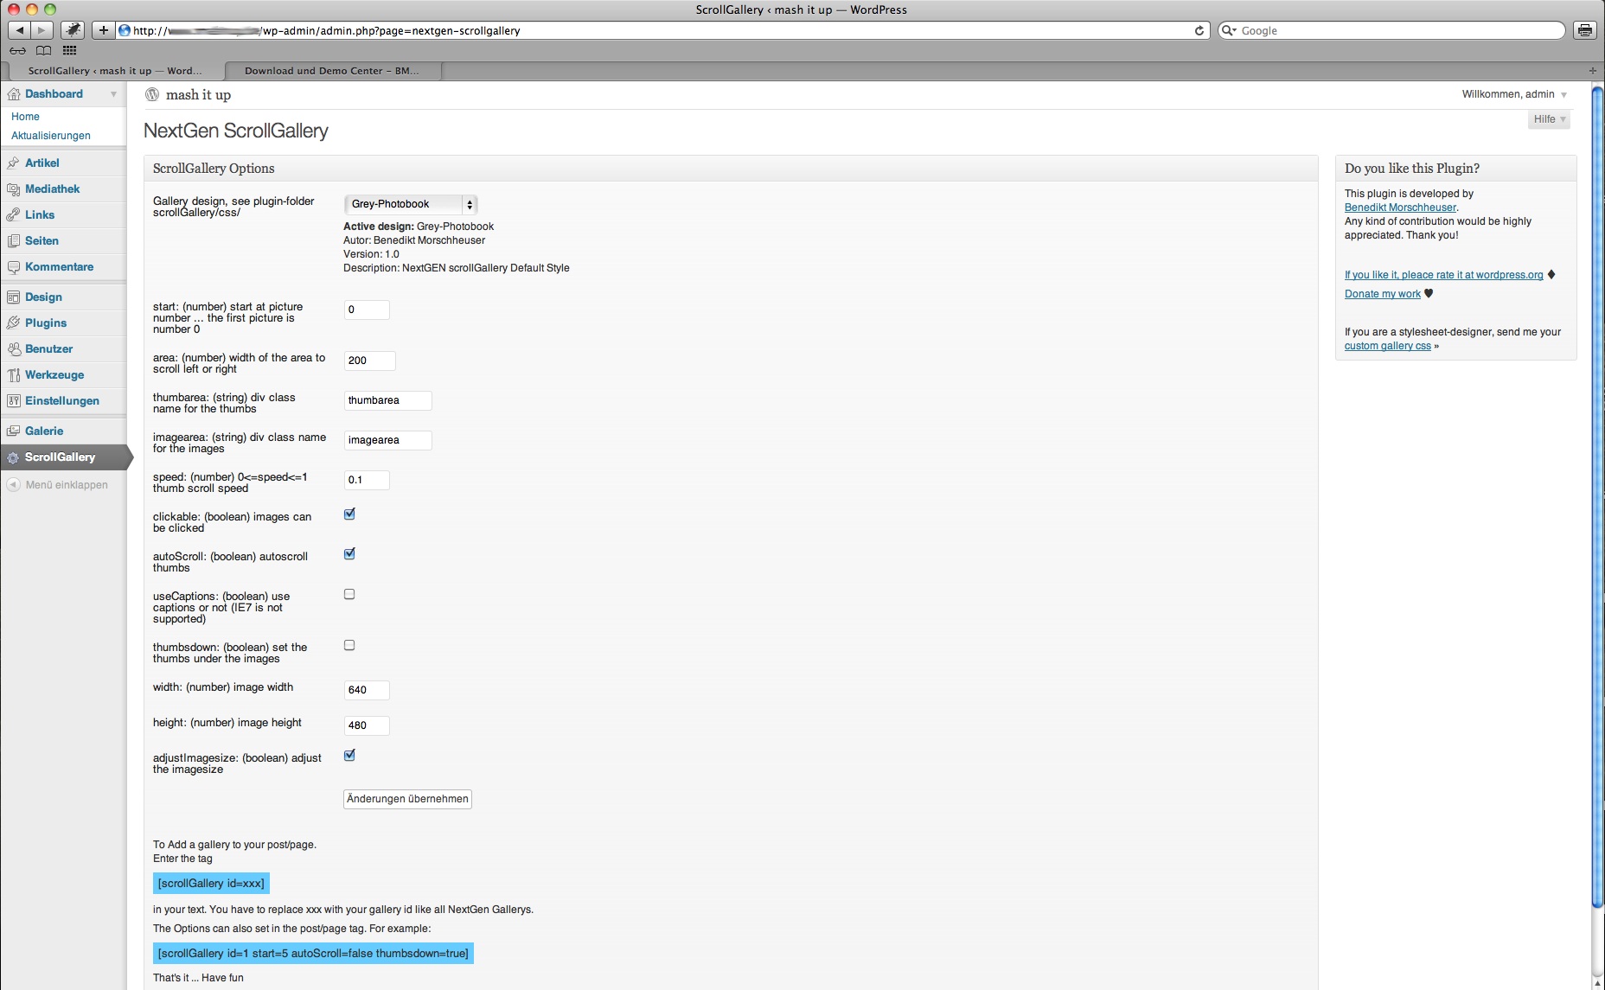The width and height of the screenshot is (1605, 990).
Task: Disable the clickable images checkbox
Action: (349, 514)
